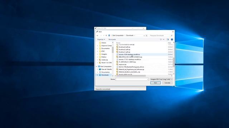229x128 pixels.
Task: Change the file view layout icon
Action: point(161,39)
